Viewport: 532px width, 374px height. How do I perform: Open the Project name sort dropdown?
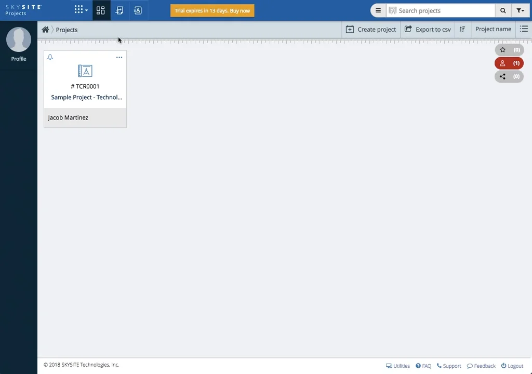pos(493,29)
